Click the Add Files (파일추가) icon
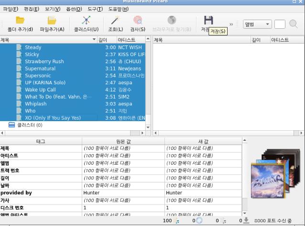Screen dimensions: 305x226 click(x=52, y=21)
